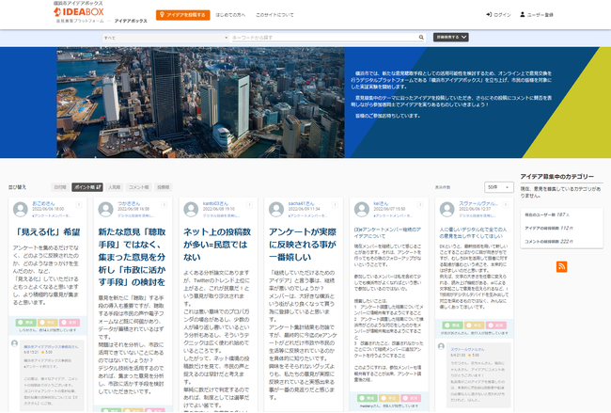The width and height of the screenshot is (611, 413).
Task: Click the アイデアを投稿する button
Action: 182,15
